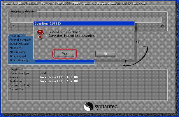This screenshot has width=179, height=117.
Task: Select 'Destination drive will be overwritten.' text
Action: 72,36
